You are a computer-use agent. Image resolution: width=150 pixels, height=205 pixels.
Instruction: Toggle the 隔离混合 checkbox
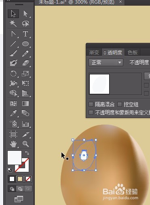pos(91,104)
